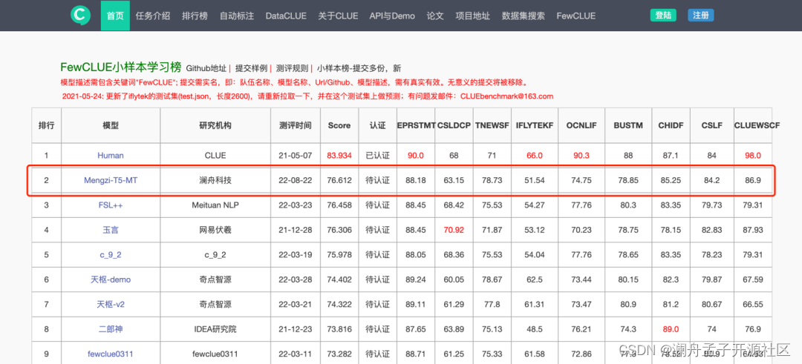
Task: Click the FewCLUE小样本学习榜 title
Action: [x=121, y=67]
